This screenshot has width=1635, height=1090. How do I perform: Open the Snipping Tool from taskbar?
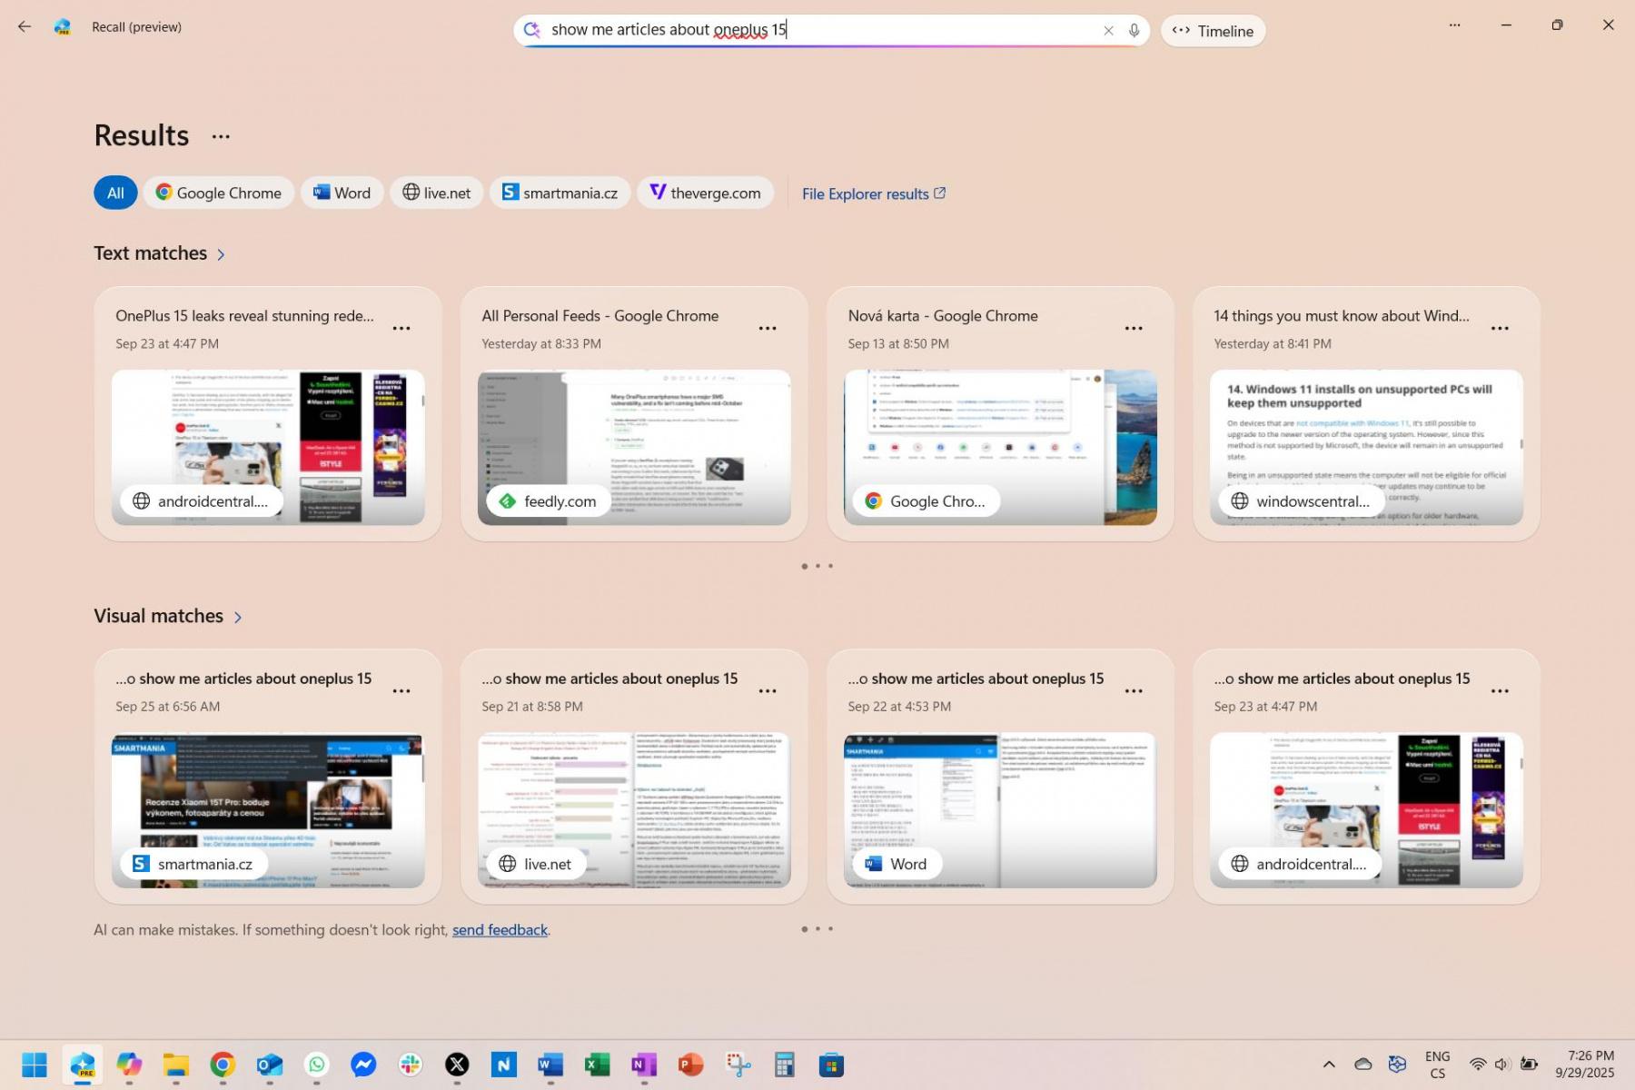[x=738, y=1065]
